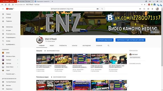Open the ГАБАР subscription in sidebar
This screenshot has height=91, width=163.
click(8, 71)
